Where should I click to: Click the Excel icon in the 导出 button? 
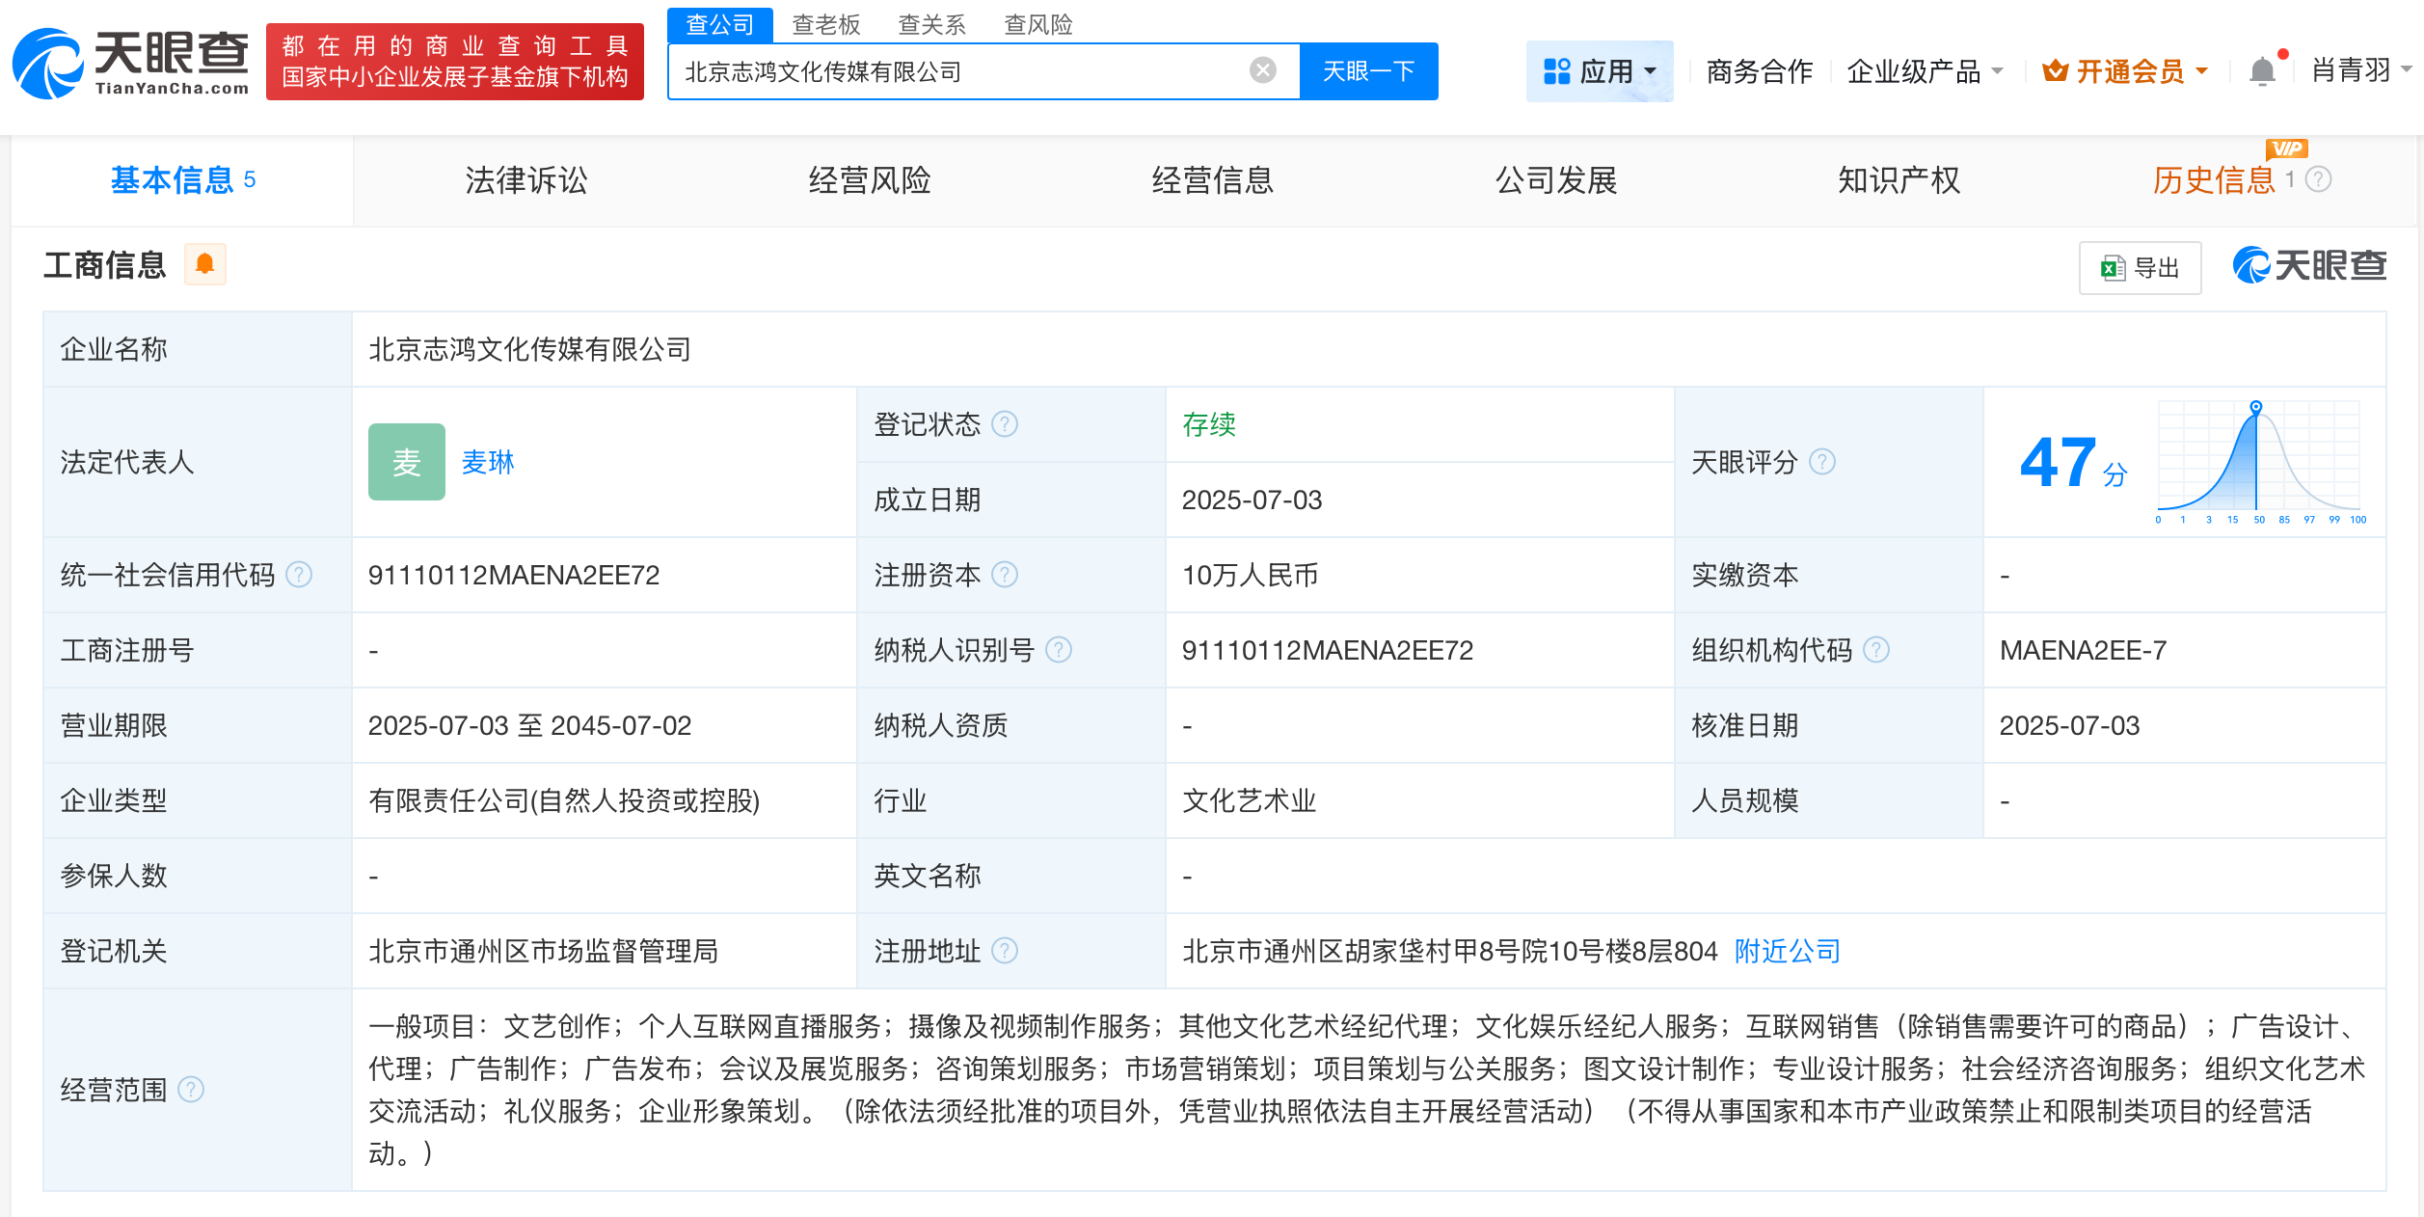2114,268
